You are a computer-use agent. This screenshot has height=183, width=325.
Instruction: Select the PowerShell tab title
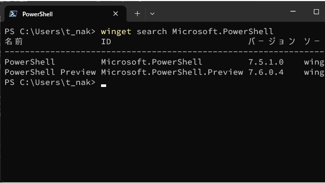point(38,14)
